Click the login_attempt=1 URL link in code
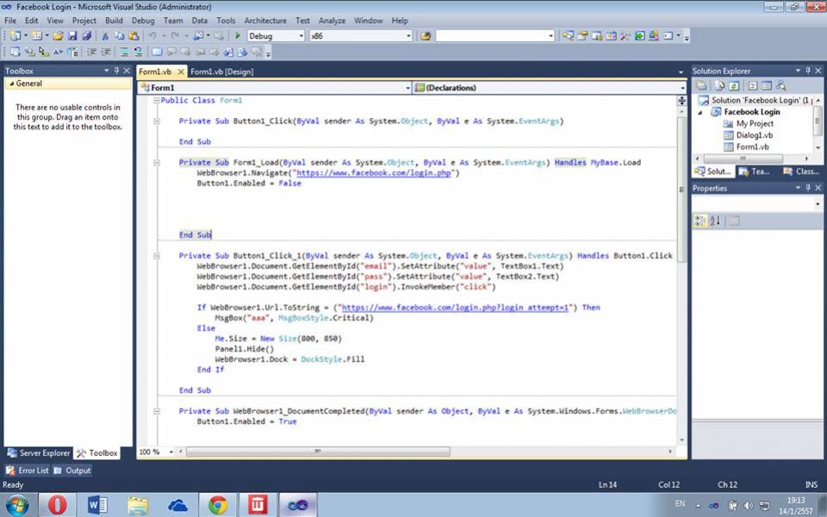This screenshot has width=827, height=517. tap(455, 308)
